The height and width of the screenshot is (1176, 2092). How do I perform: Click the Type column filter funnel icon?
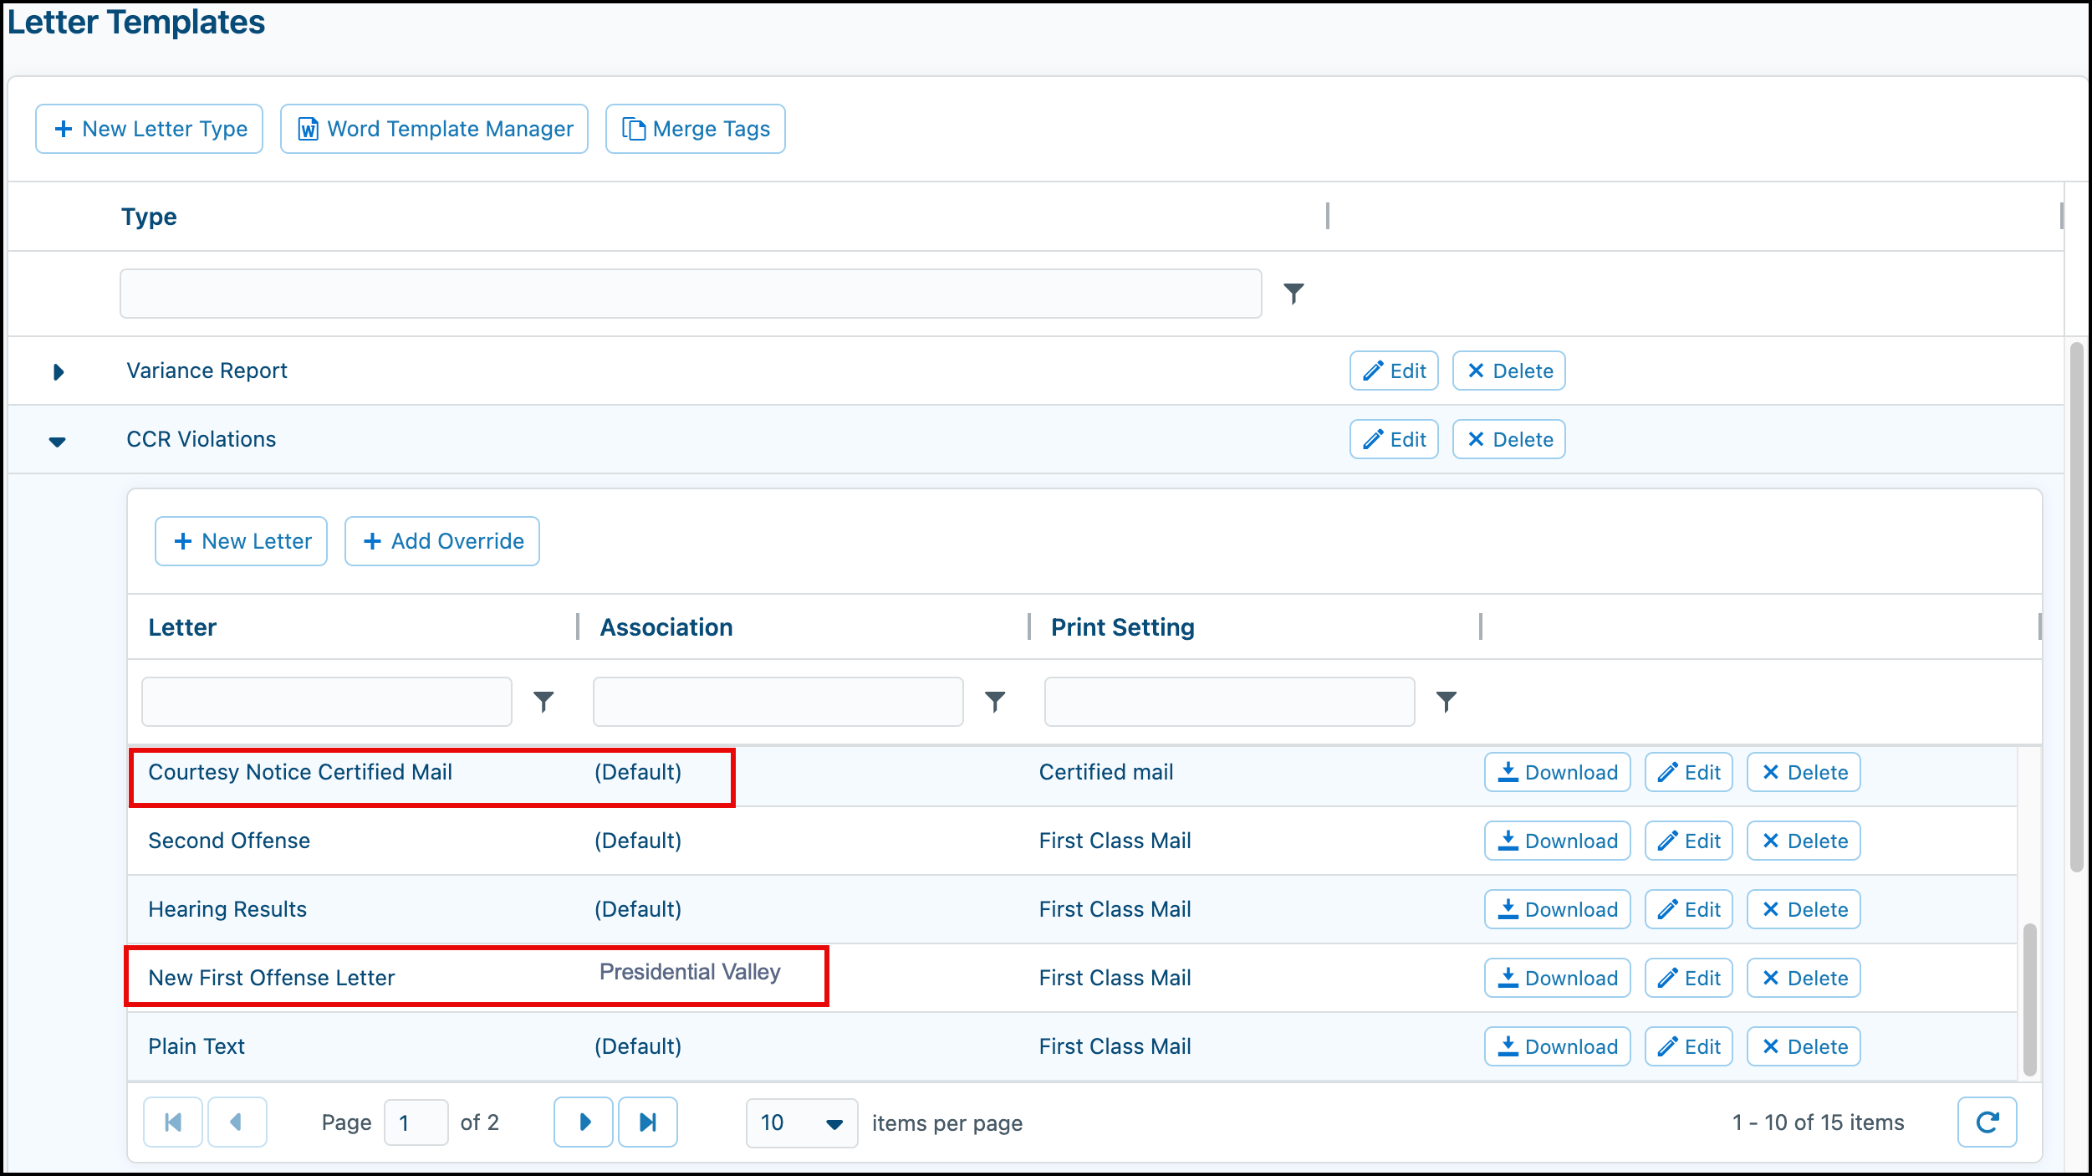coord(1293,294)
